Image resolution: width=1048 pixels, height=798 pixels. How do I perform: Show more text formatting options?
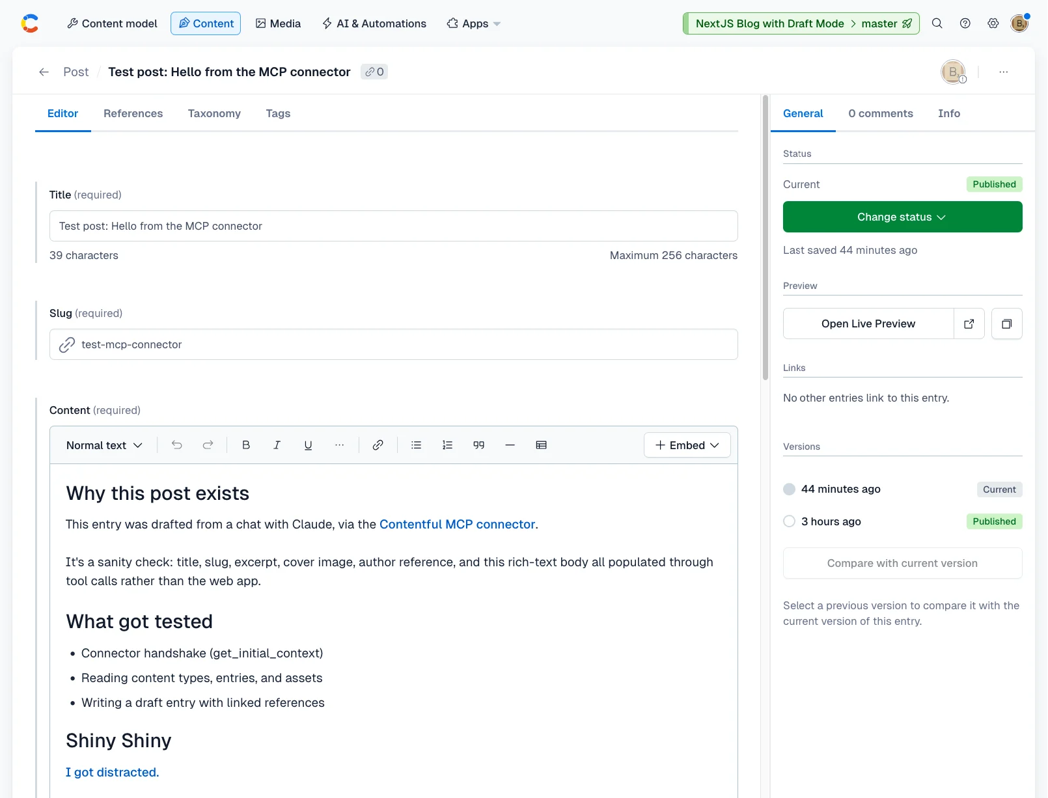pos(340,445)
